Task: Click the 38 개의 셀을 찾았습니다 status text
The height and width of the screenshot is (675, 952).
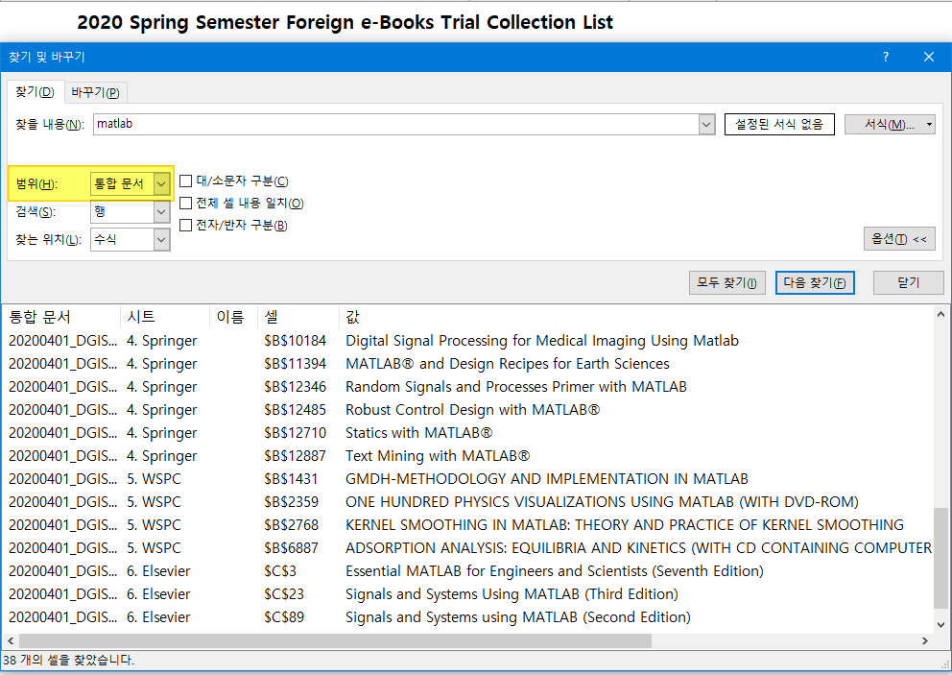Action: click(x=68, y=660)
